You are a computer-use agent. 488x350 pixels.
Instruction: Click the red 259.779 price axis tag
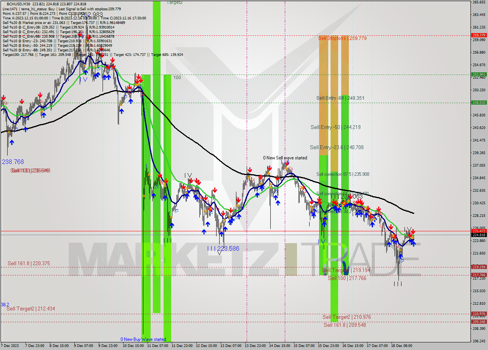(479, 35)
